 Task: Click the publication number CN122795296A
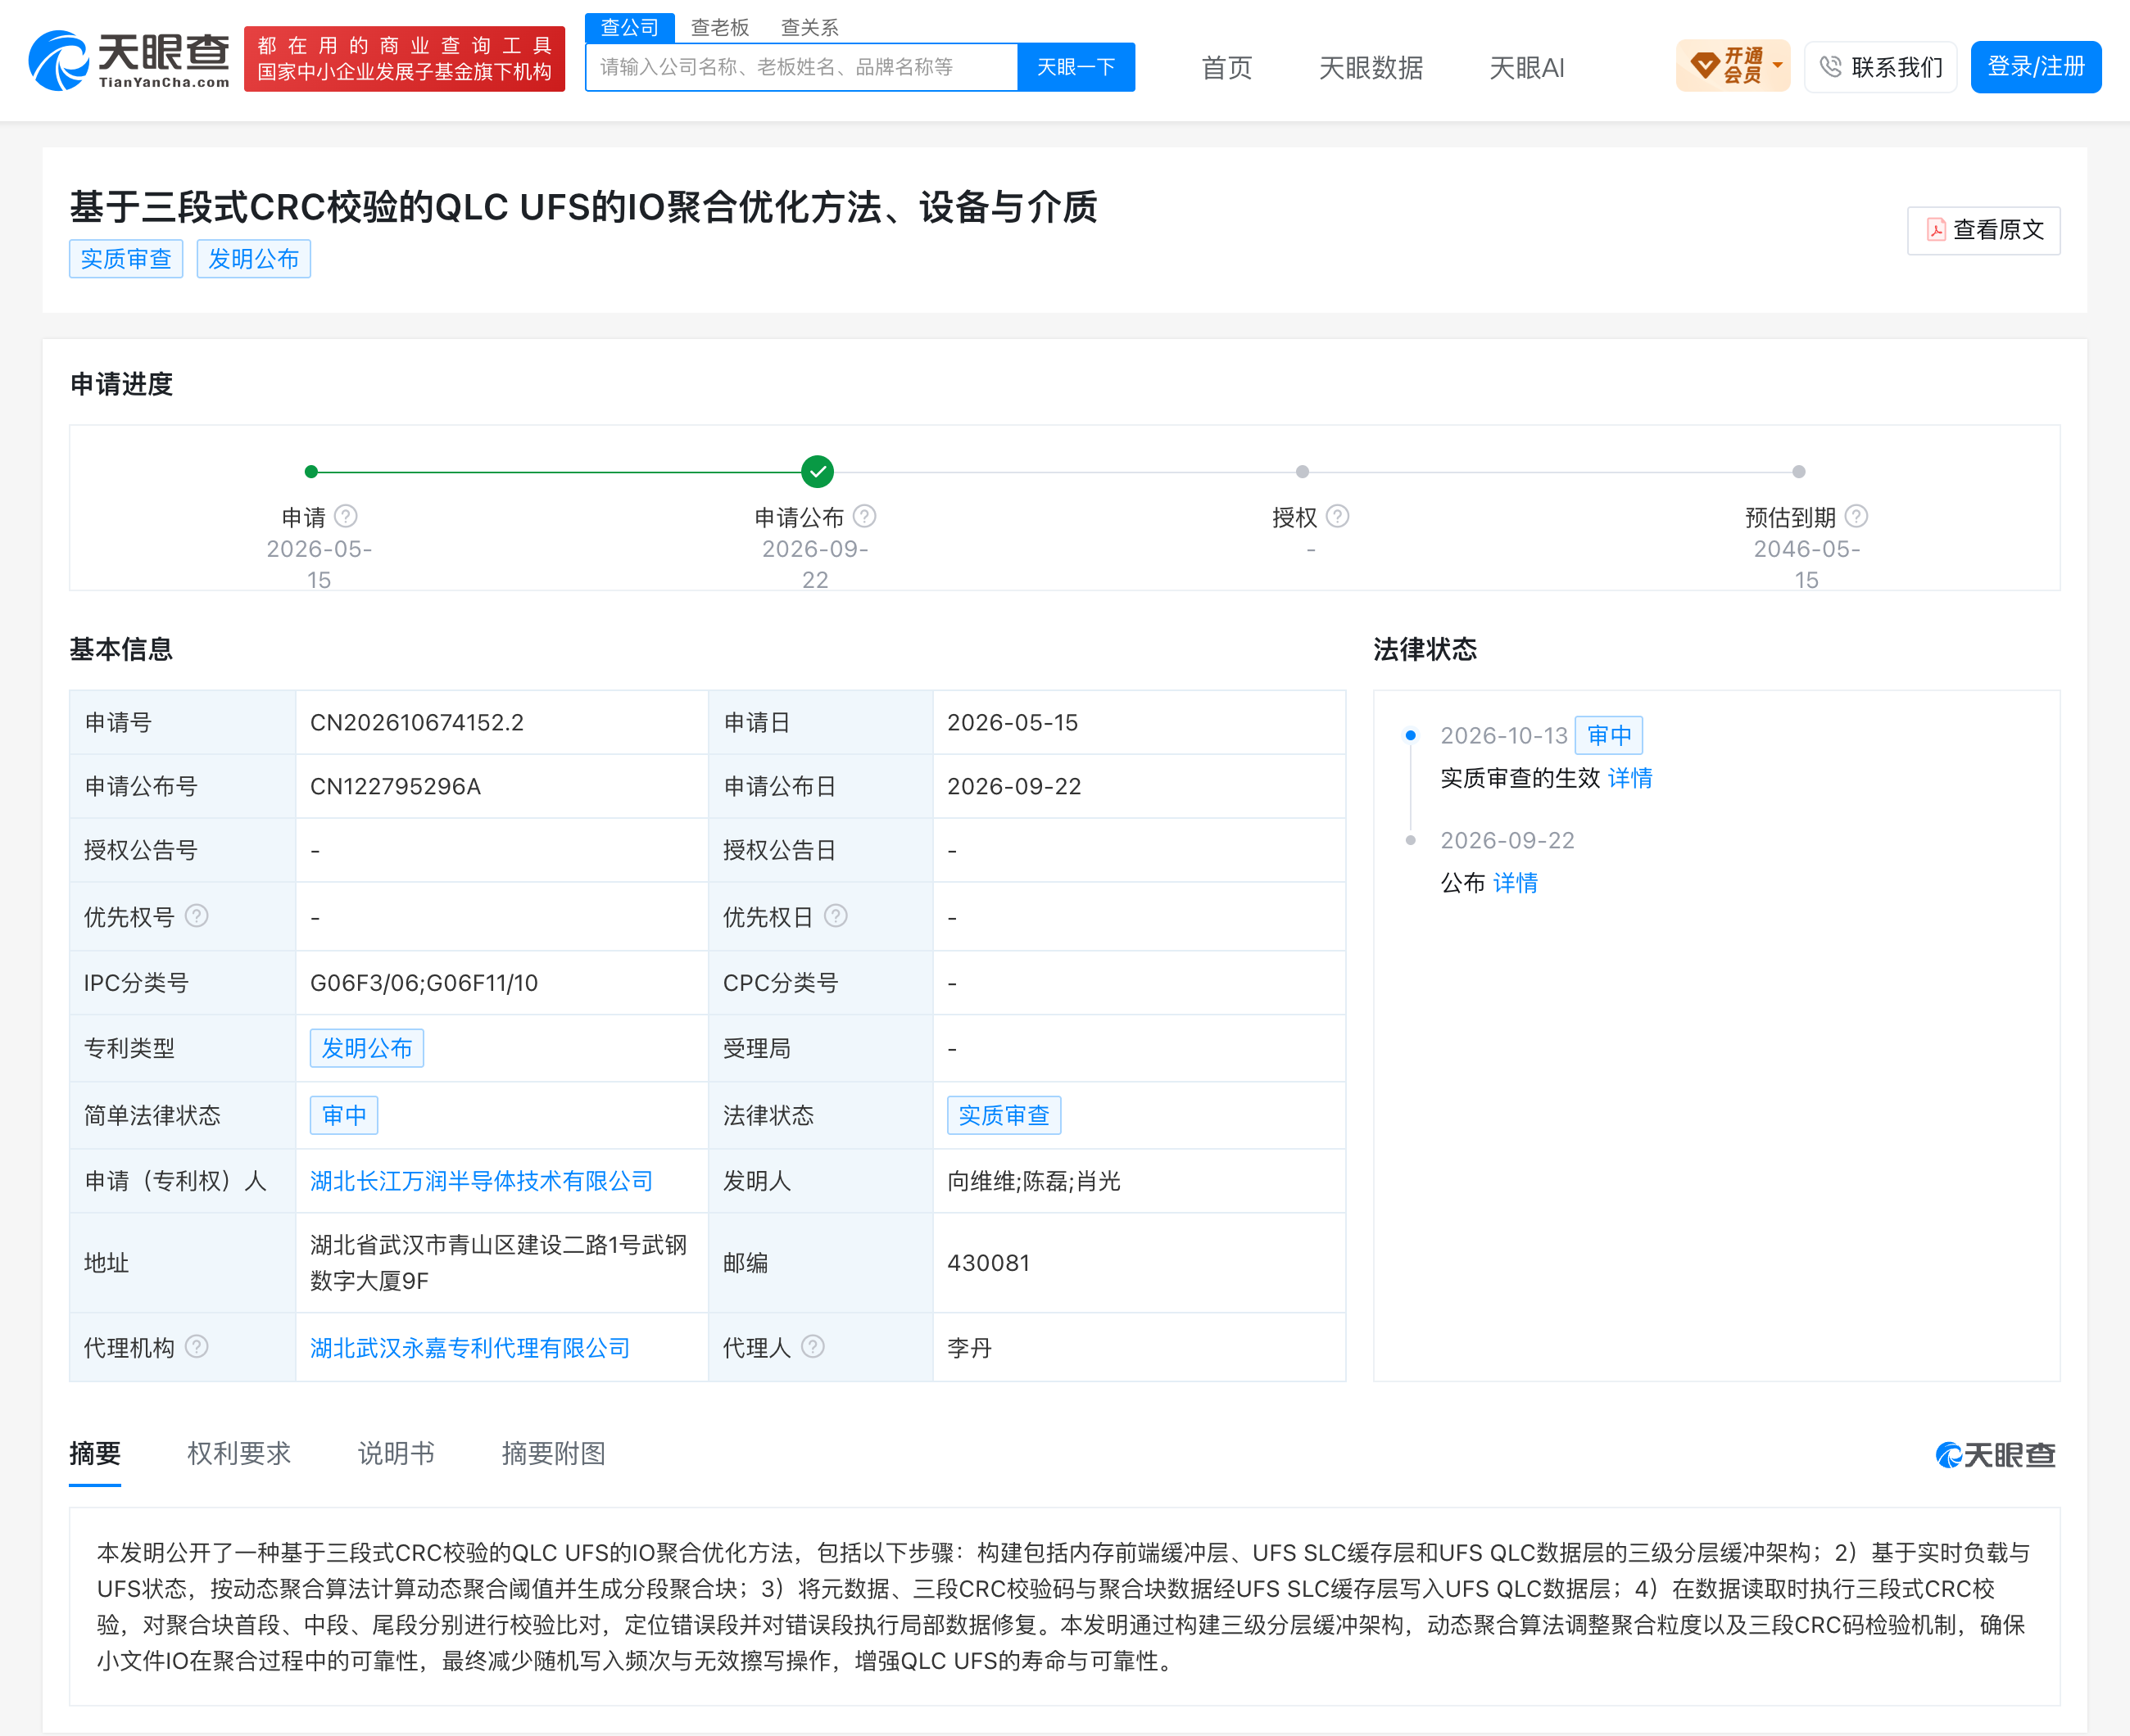tap(395, 786)
